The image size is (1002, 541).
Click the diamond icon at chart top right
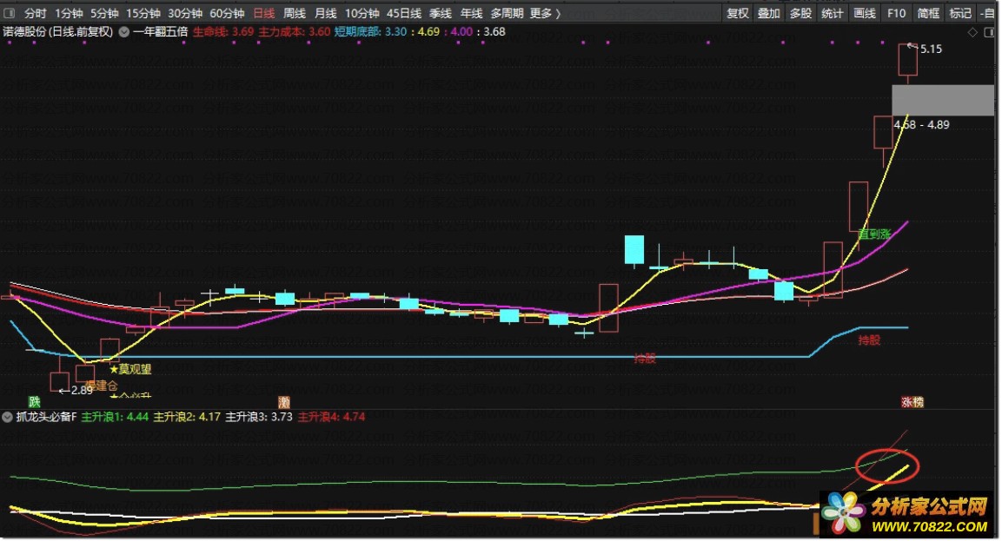(972, 32)
